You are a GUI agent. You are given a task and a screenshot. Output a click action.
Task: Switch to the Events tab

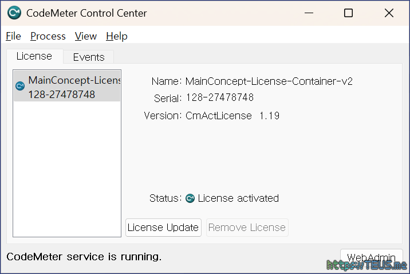(89, 57)
